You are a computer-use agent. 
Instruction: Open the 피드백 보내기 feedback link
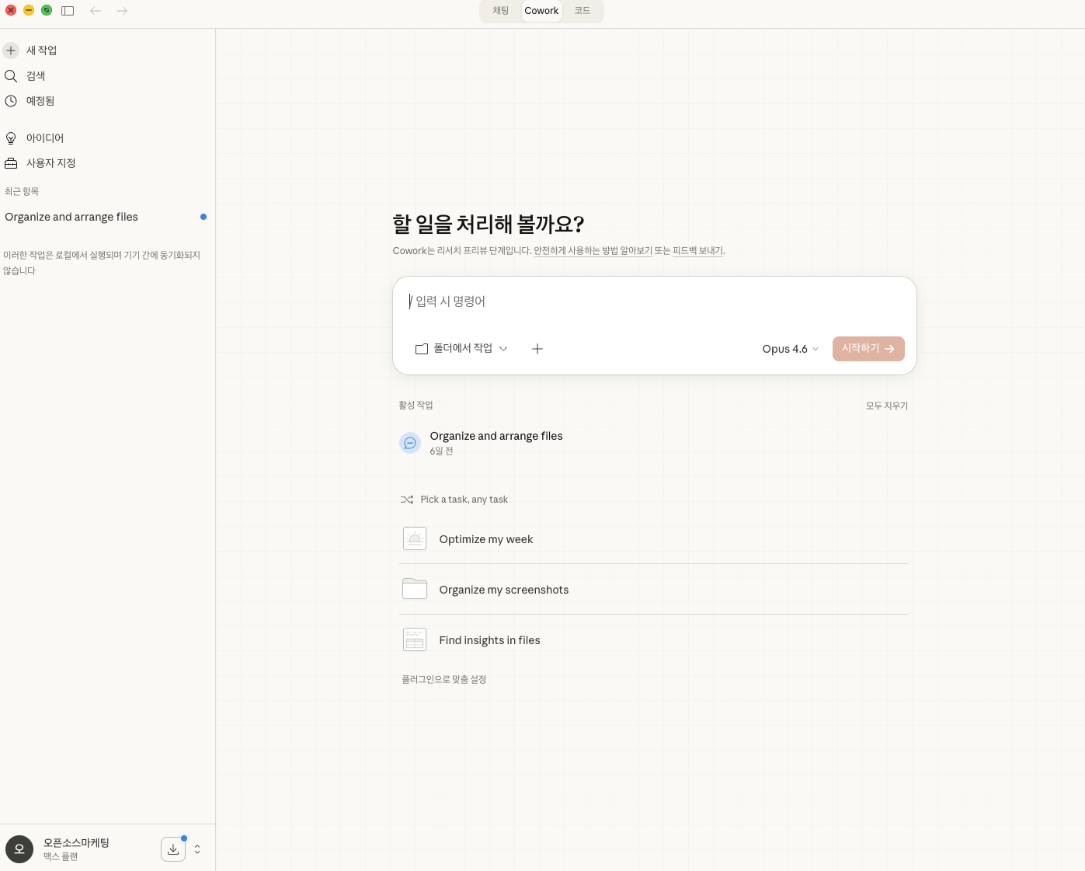coord(697,251)
